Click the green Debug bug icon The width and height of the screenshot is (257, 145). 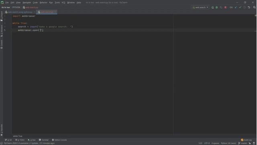pyautogui.click(x=217, y=7)
